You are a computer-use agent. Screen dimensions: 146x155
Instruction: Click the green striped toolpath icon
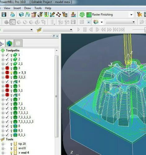coord(82,15)
